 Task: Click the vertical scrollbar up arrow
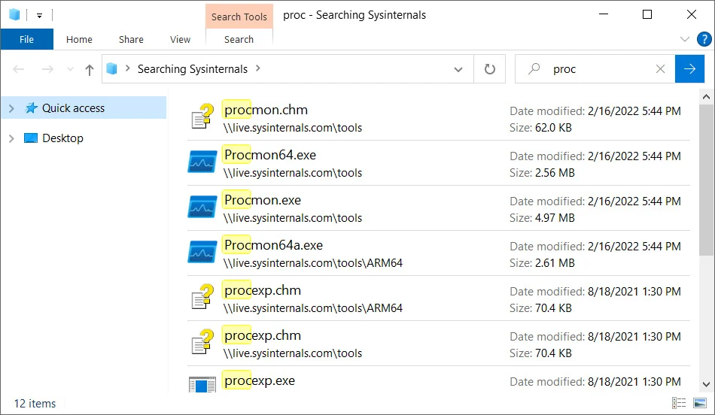[x=706, y=96]
